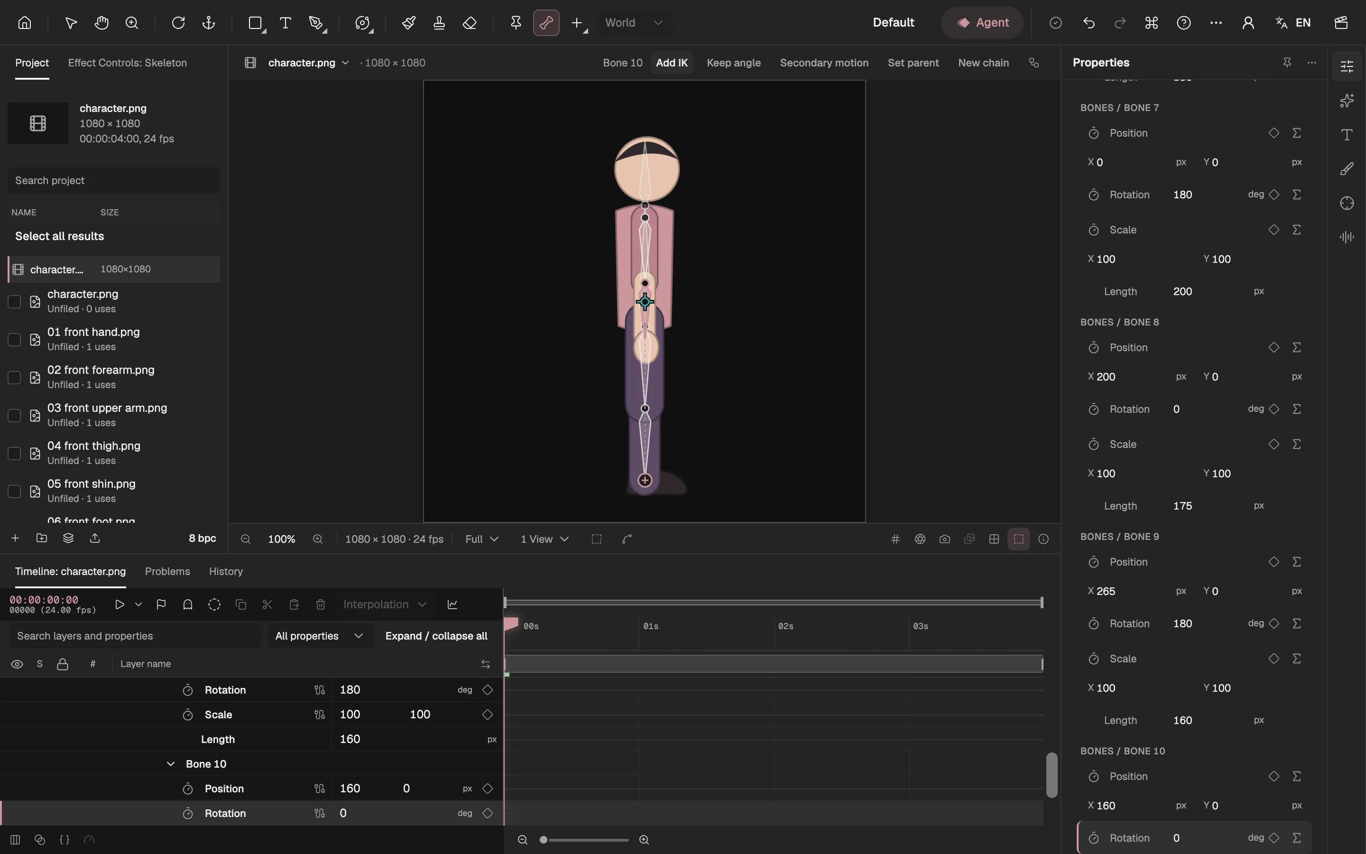Check the 02 front forearm.png checkbox
This screenshot has height=854, width=1366.
tap(14, 377)
